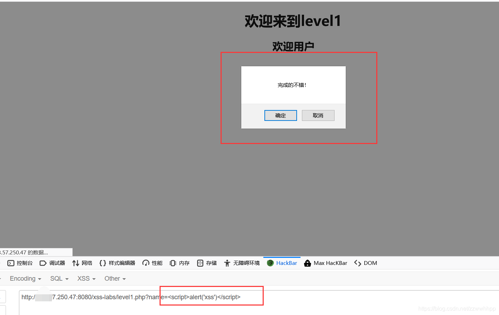Click the Max HacKBar lock icon

coord(308,263)
